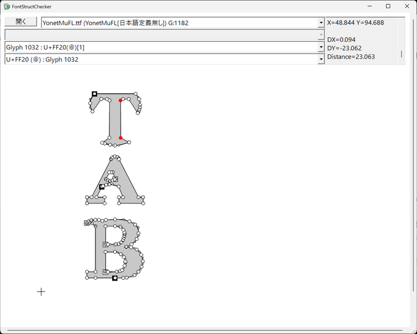Select the lower red point on the T stem
Viewport: 417px width, 334px height.
121,138
